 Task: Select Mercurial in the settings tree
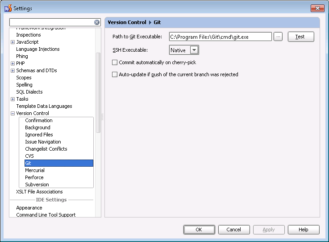tap(35, 170)
